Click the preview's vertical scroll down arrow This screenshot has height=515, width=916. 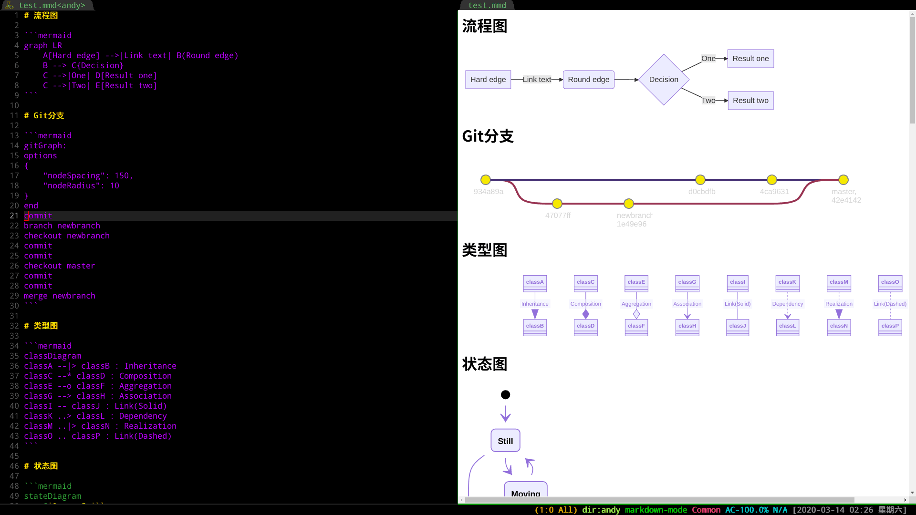[912, 493]
